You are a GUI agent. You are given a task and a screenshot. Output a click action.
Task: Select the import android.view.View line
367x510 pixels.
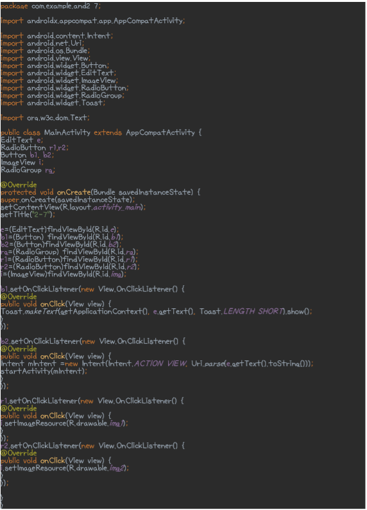coord(46,58)
